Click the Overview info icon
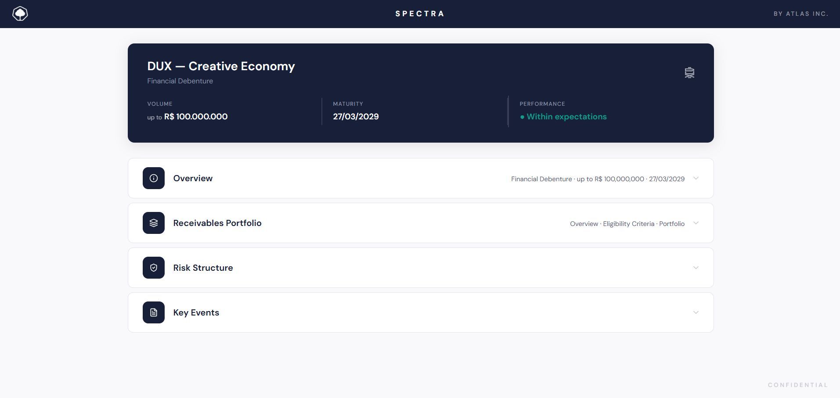The width and height of the screenshot is (840, 398). coord(154,178)
